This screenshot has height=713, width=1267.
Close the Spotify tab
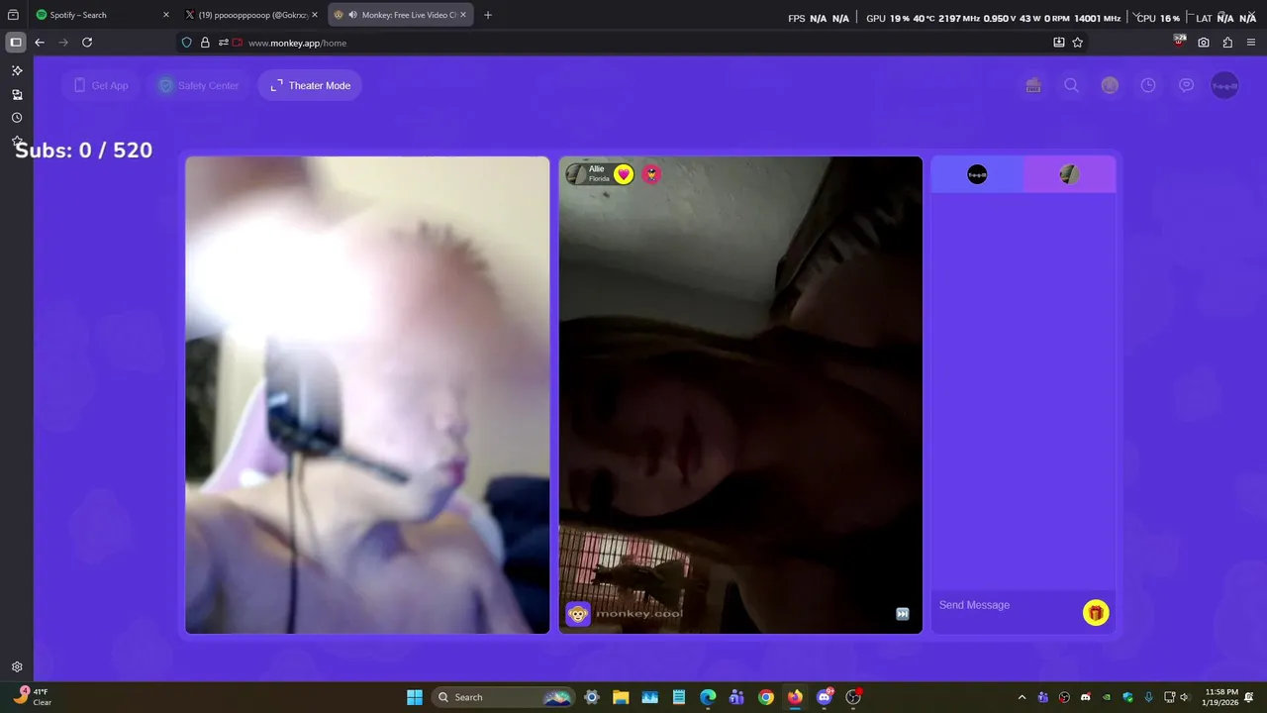click(x=165, y=15)
